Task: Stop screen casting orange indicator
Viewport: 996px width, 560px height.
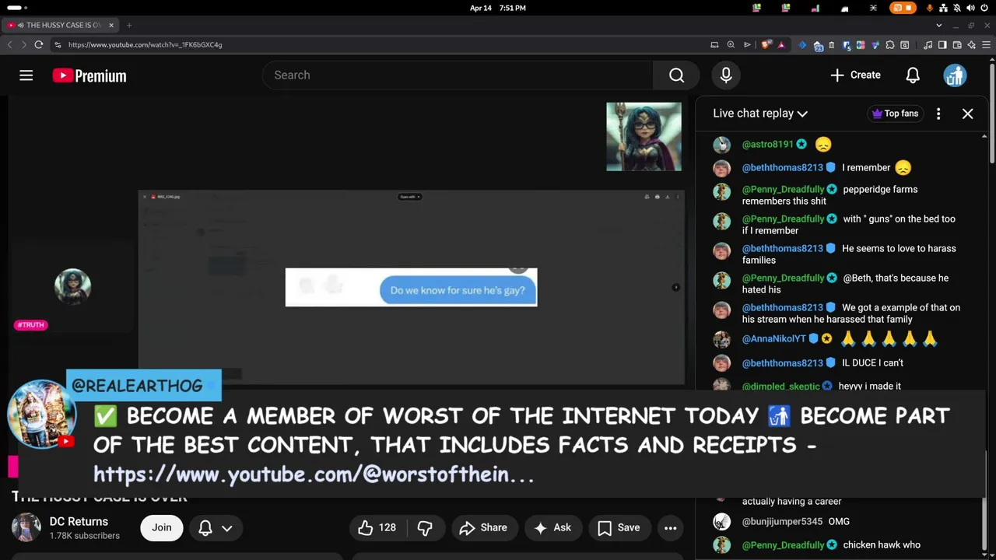Action: coord(902,8)
